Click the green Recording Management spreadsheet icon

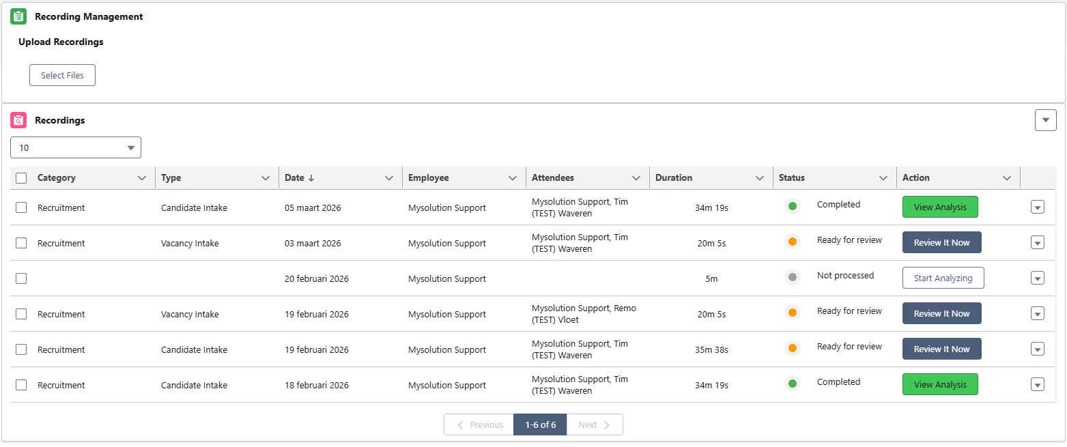(18, 16)
